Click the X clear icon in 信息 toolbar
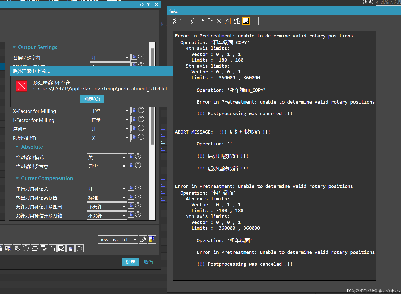The image size is (401, 294). pos(219,21)
